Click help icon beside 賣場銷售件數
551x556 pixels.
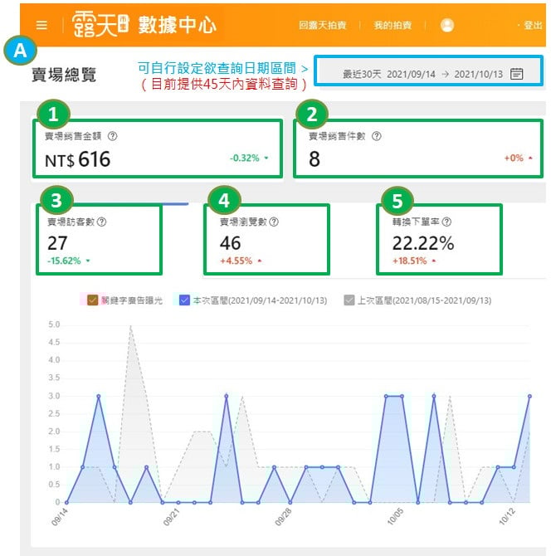pyautogui.click(x=376, y=136)
